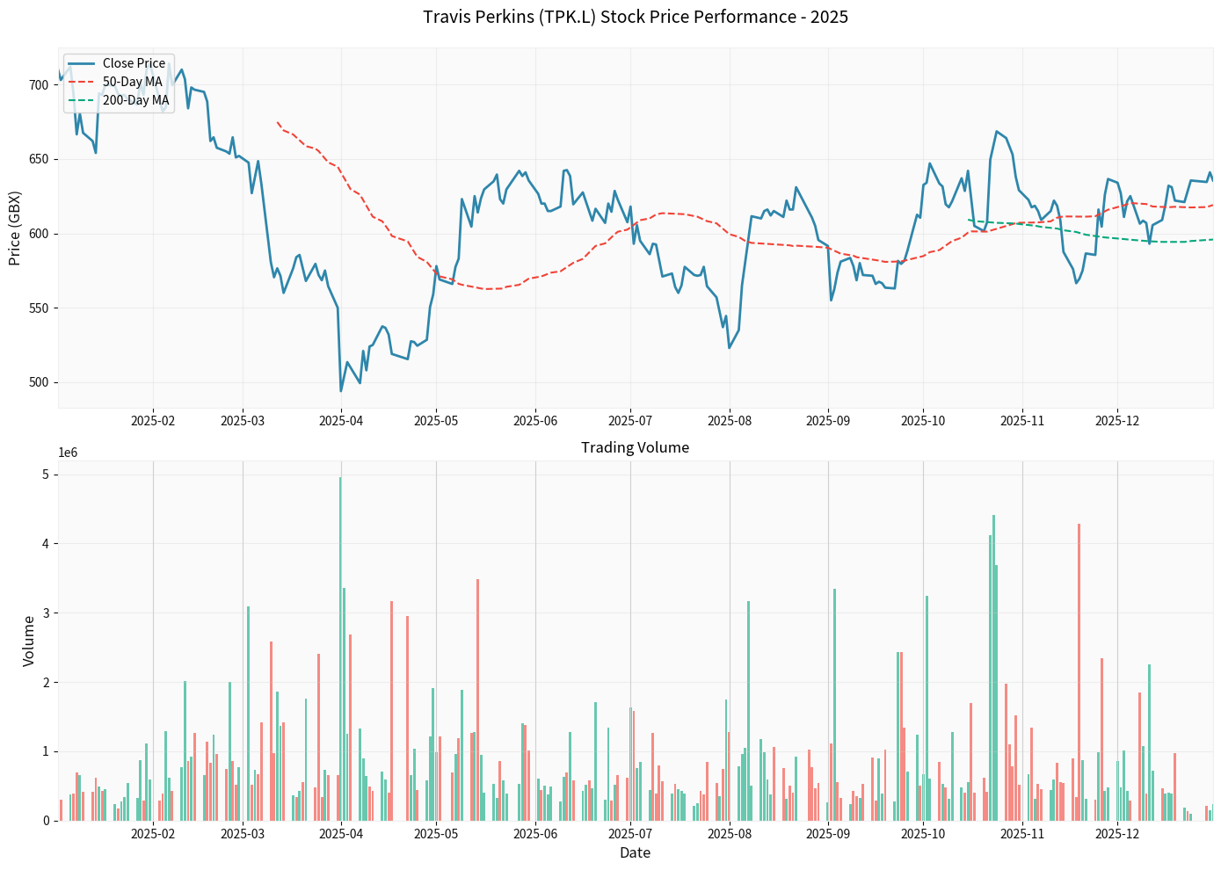Image resolution: width=1221 pixels, height=870 pixels.
Task: Click the "Volume" y-axis label
Action: pyautogui.click(x=29, y=640)
